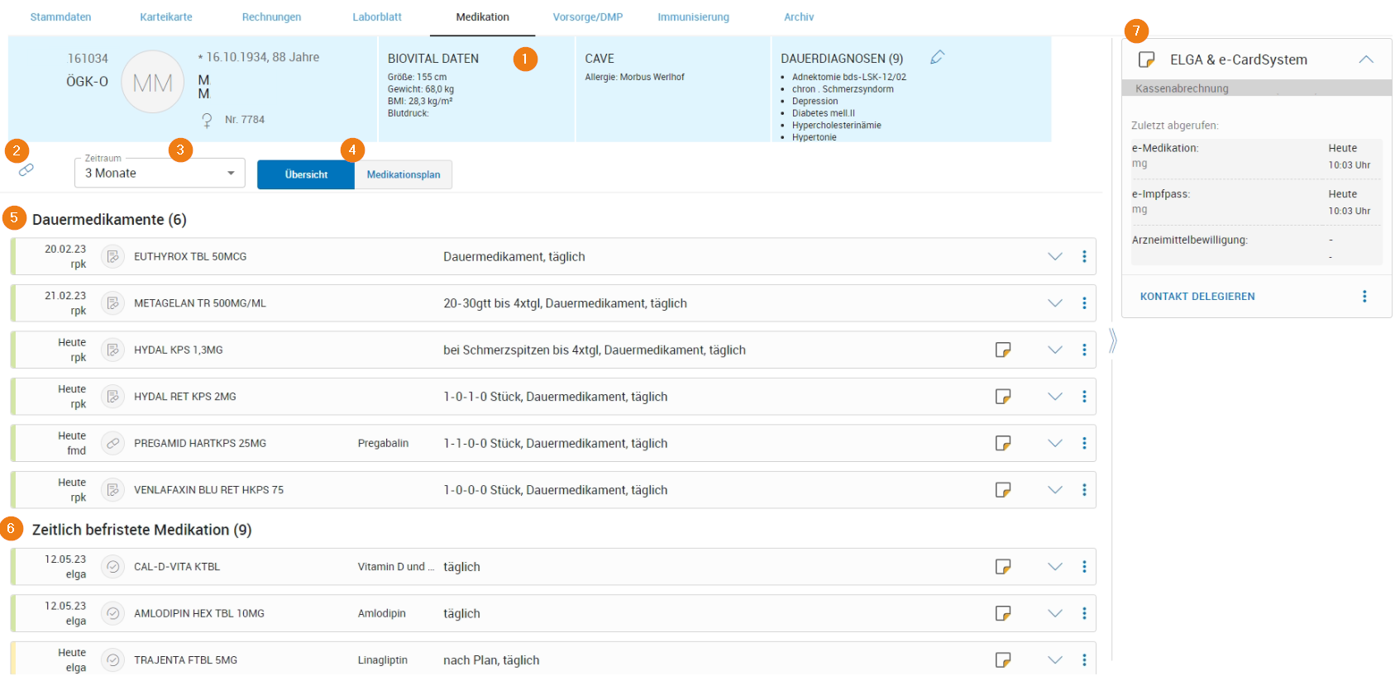Click the checkmark status icon beside CAL-D-VITA KTBL
Viewport: 1400px width, 676px height.
coord(112,567)
